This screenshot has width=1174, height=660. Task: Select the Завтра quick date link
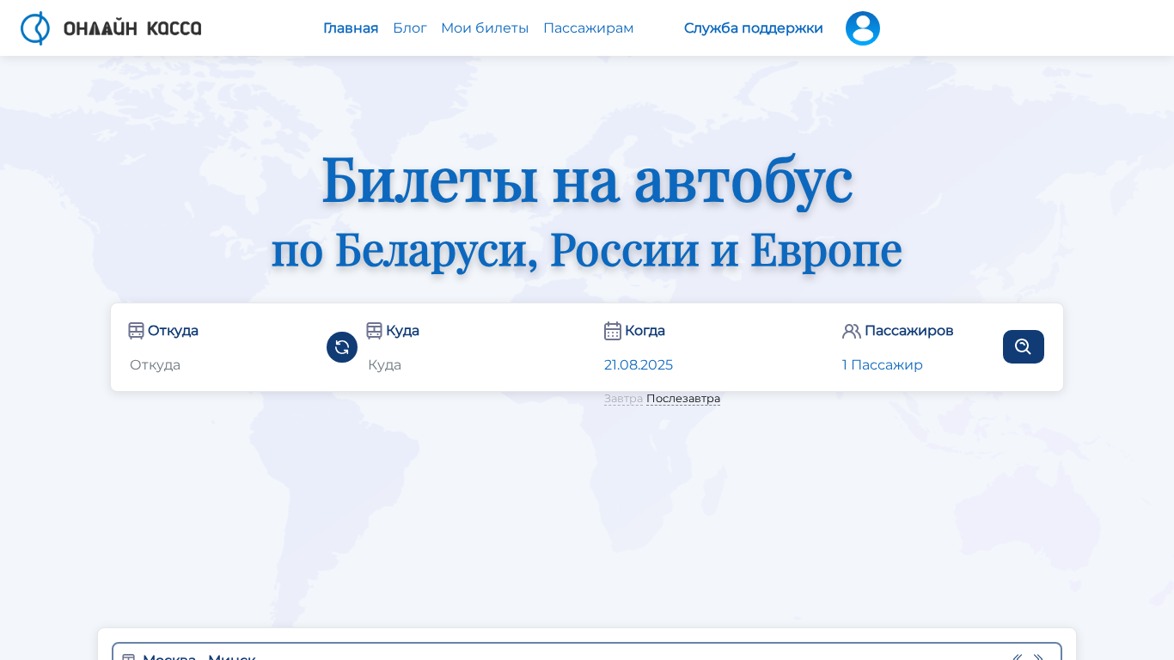623,399
